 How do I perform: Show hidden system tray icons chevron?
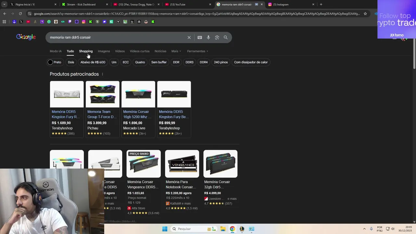[364, 229]
